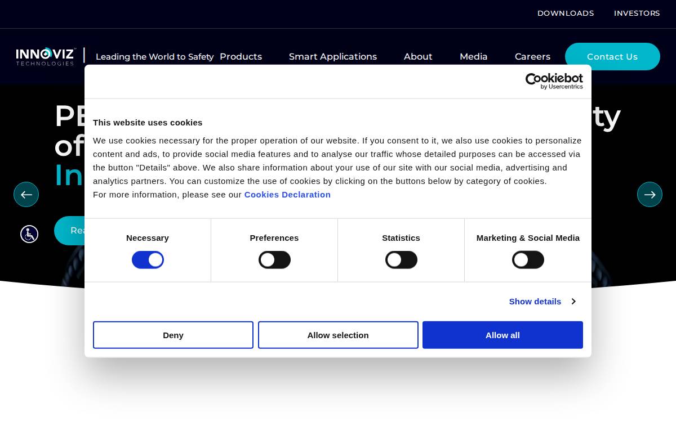Image resolution: width=676 pixels, height=422 pixels.
Task: Click the Innoviz Technologies logo
Action: (46, 56)
